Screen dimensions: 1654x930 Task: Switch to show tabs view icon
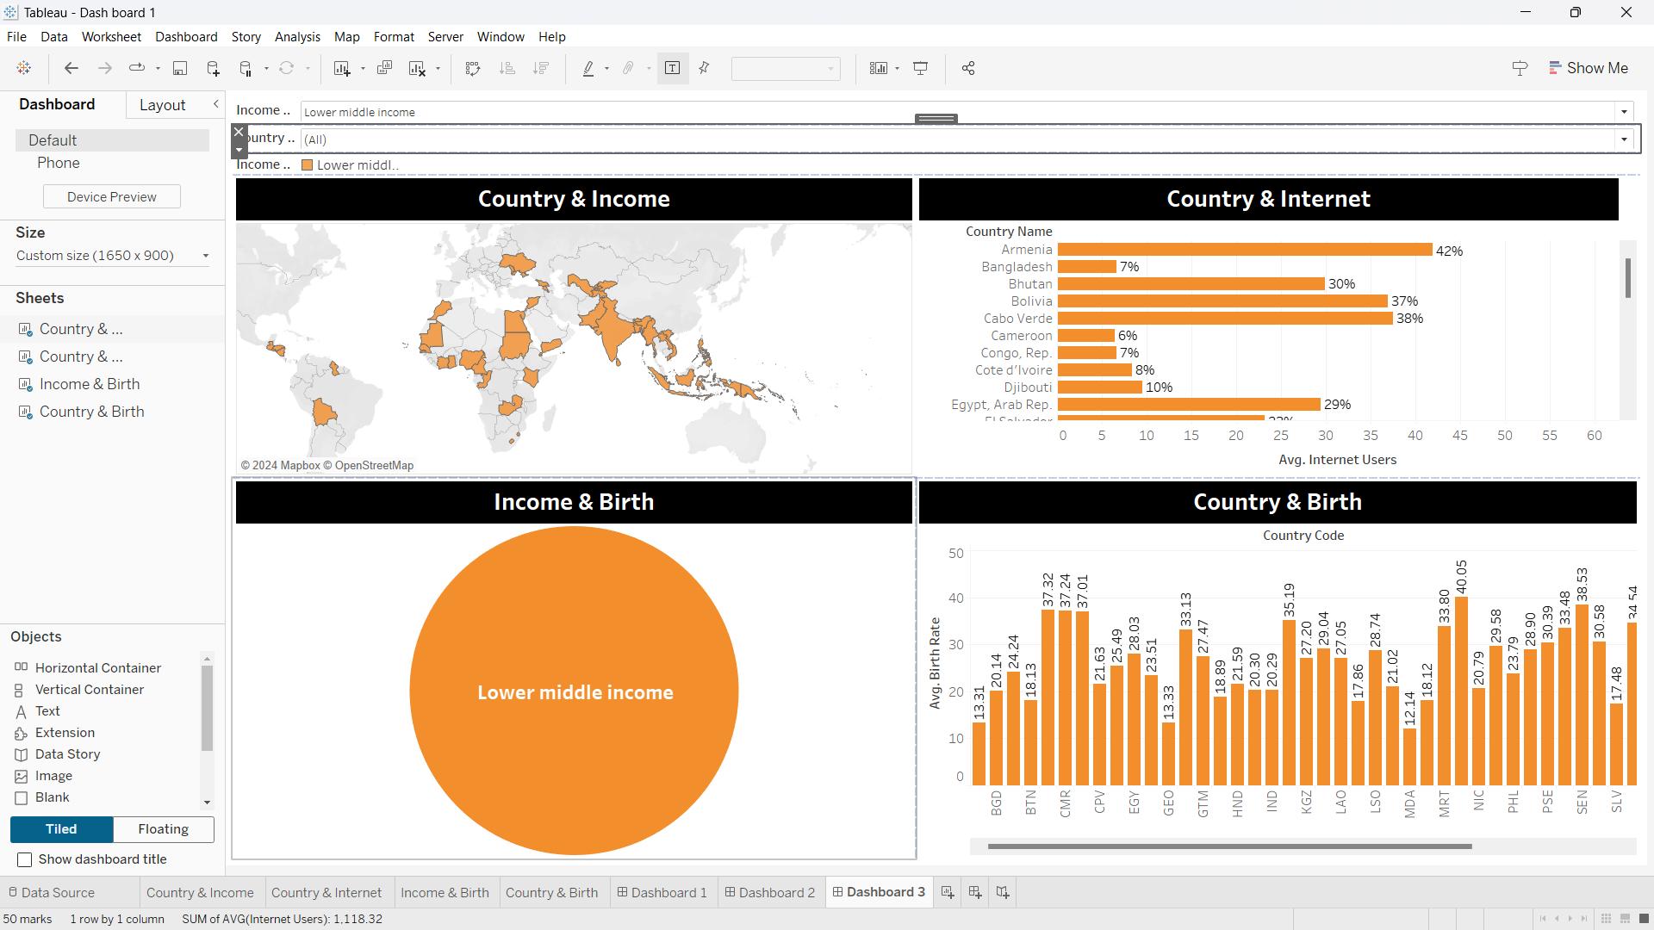click(1644, 919)
